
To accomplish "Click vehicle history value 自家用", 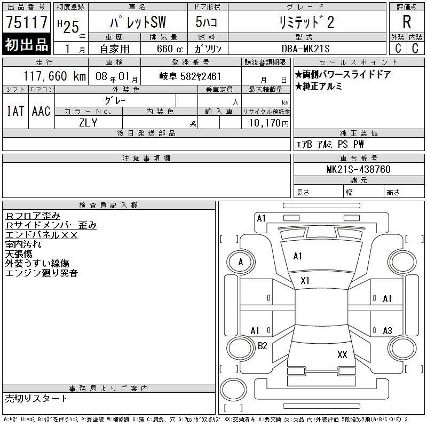I will click(x=115, y=49).
